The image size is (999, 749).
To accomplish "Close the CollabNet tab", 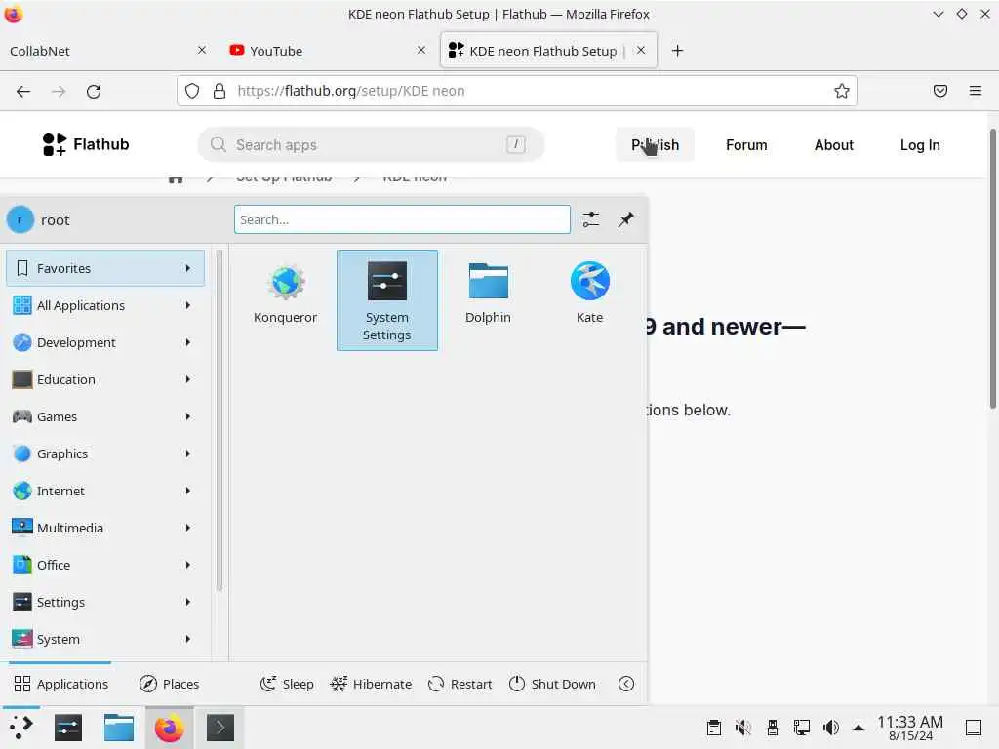I will click(201, 50).
